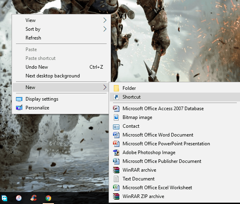Screen dimensions: 240x204
Task: Create a new Shortcut
Action: (175, 97)
